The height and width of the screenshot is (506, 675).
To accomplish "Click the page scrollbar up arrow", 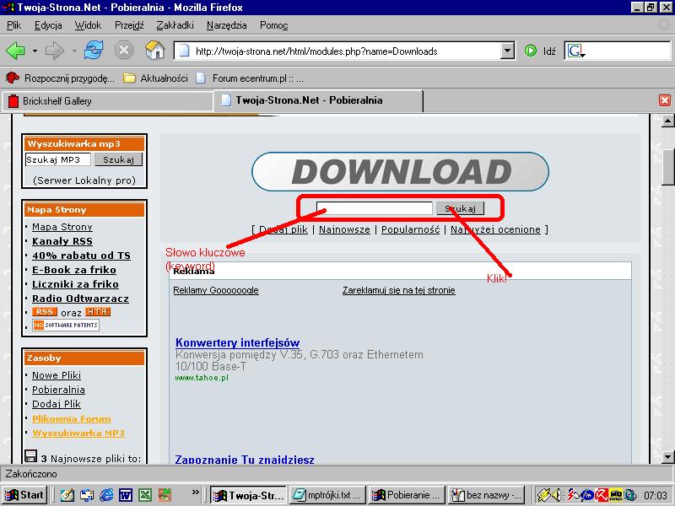I will [667, 121].
